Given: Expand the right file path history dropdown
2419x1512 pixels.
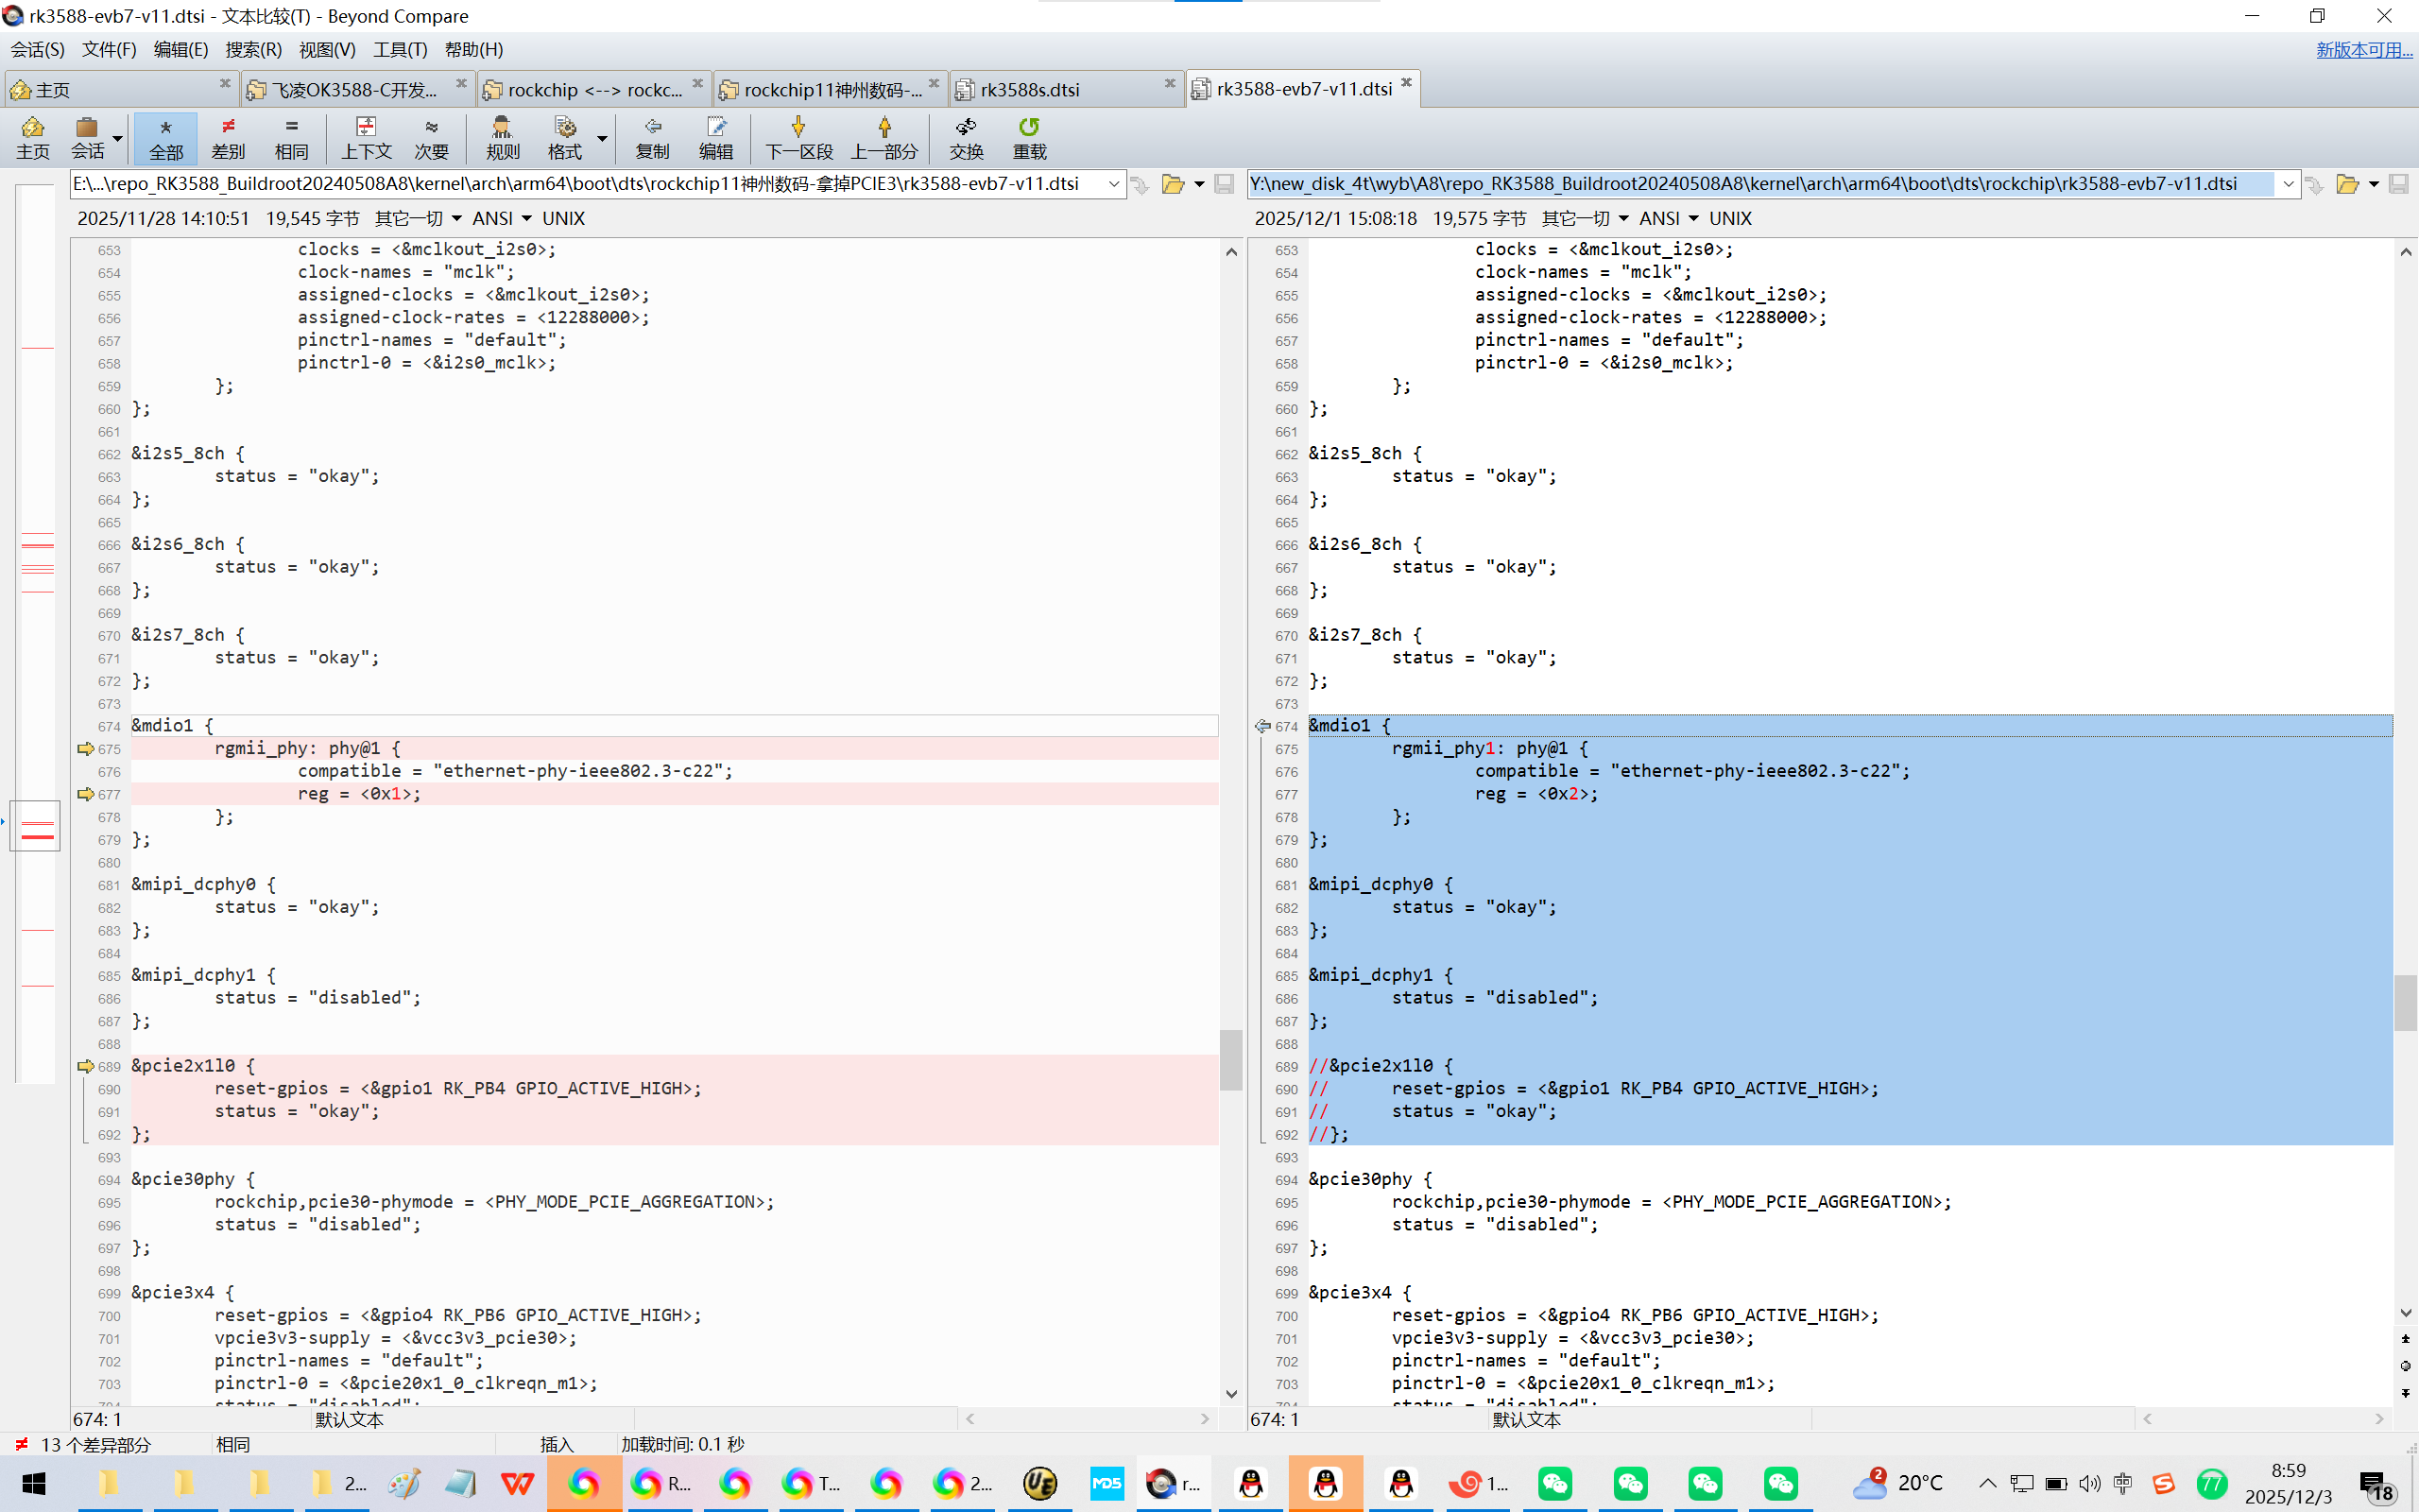Looking at the screenshot, I should 2288,184.
